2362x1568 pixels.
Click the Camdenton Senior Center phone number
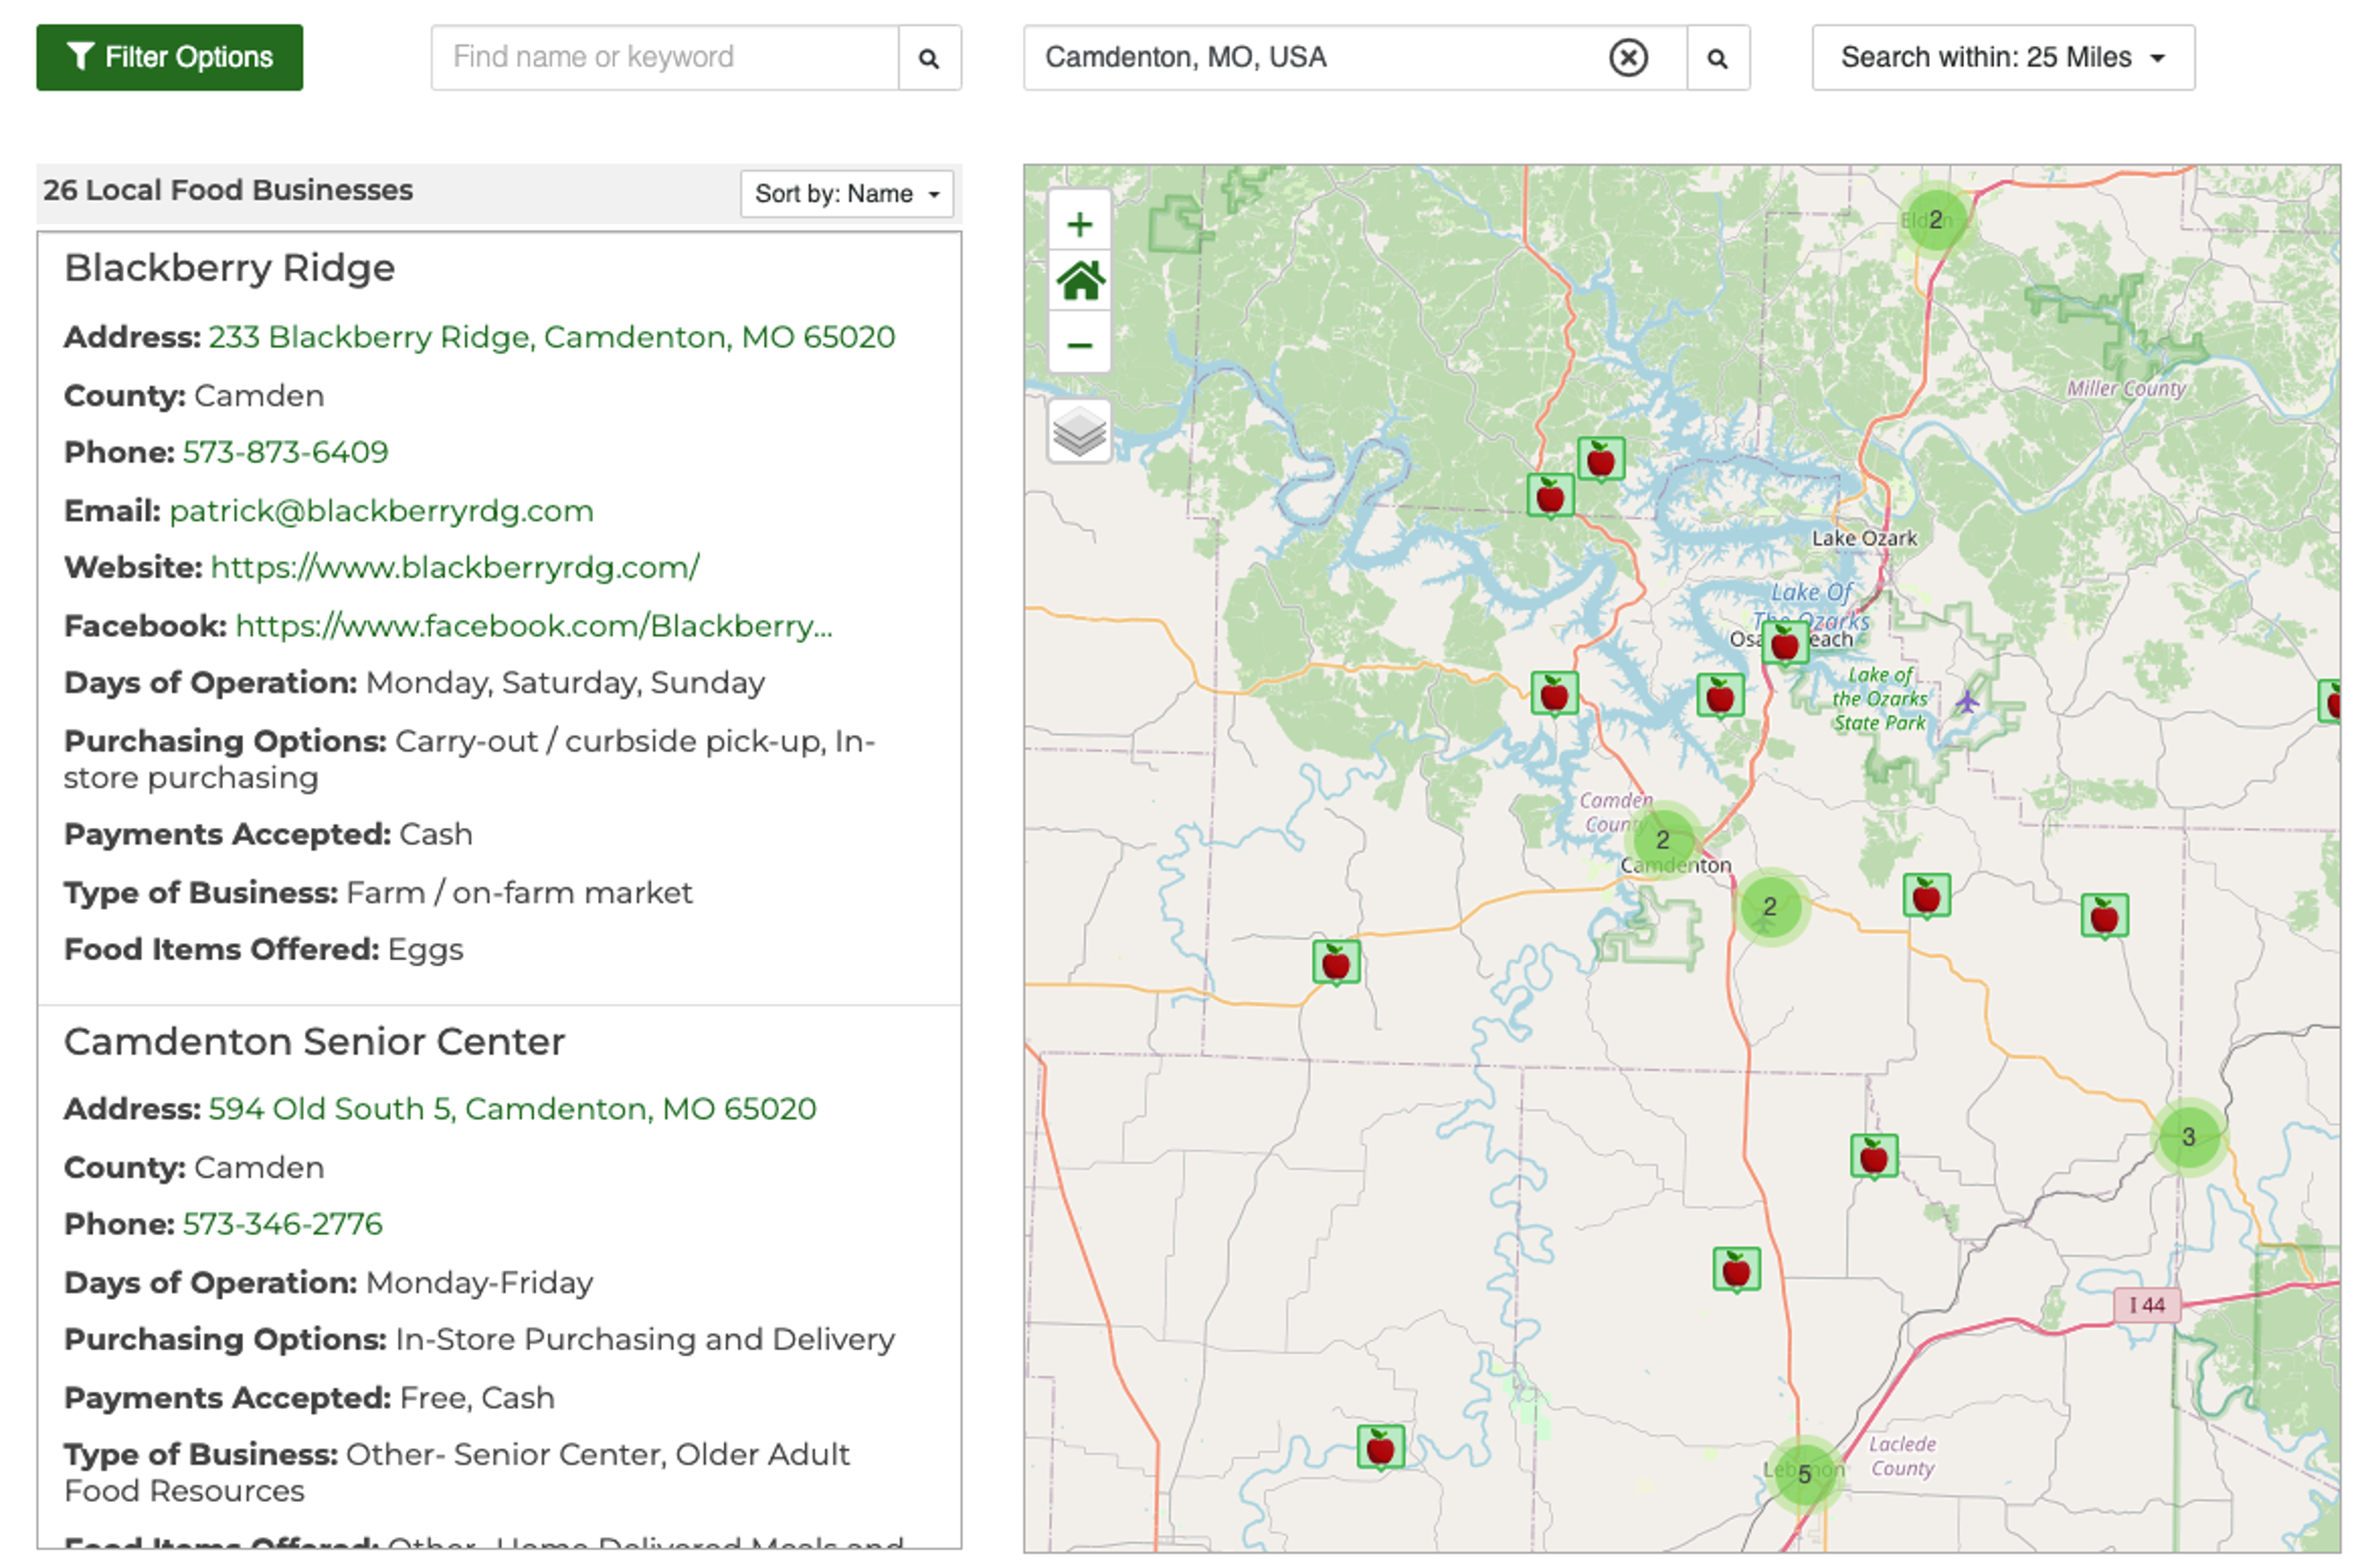coord(282,1223)
